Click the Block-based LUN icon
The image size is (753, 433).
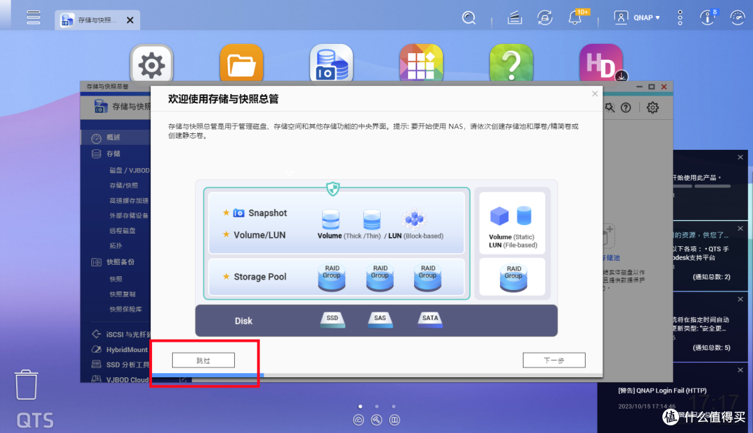click(414, 219)
